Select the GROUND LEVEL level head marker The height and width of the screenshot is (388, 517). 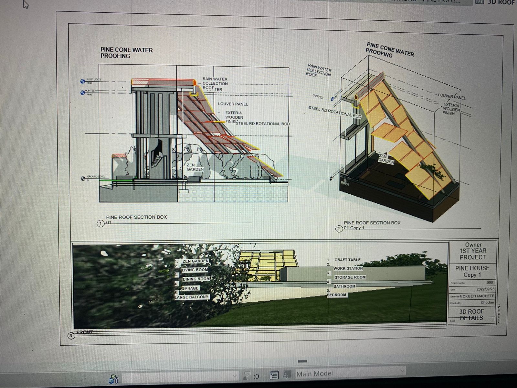[83, 178]
